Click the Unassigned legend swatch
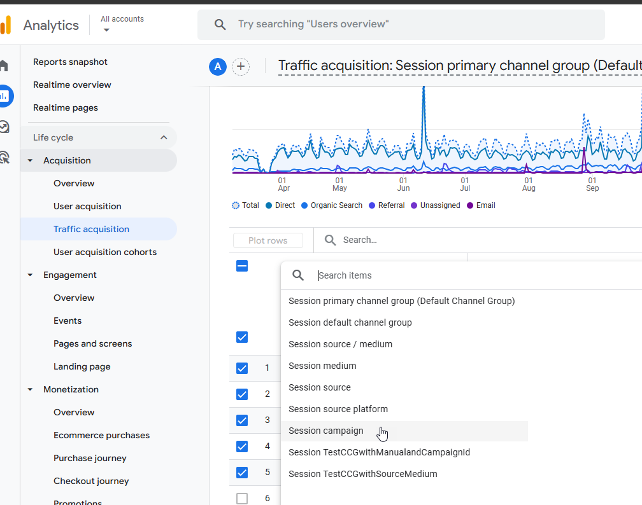The height and width of the screenshot is (505, 642). tap(414, 205)
